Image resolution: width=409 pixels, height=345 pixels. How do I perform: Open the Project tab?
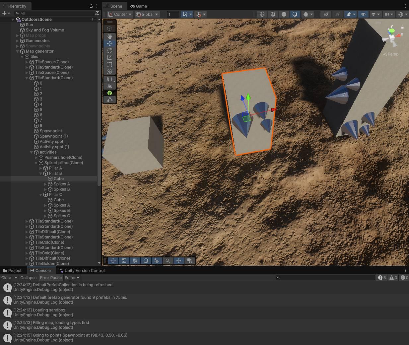pos(12,271)
